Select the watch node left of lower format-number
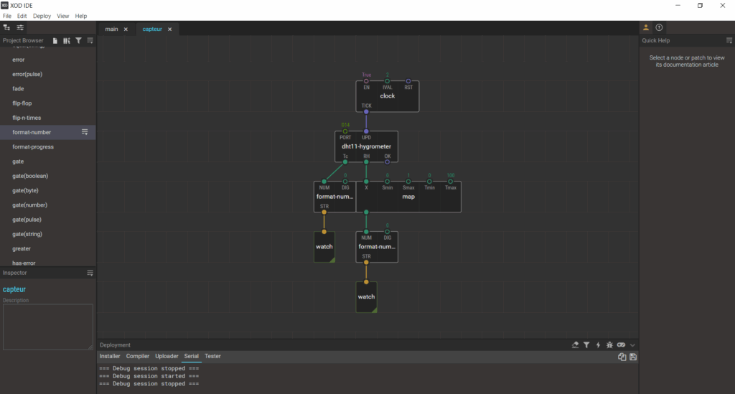735x394 pixels. [324, 247]
